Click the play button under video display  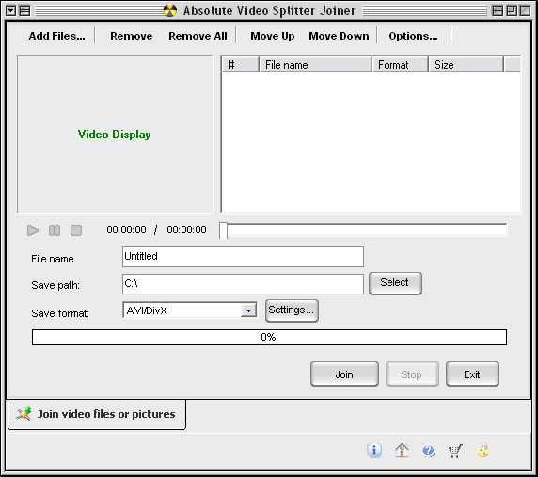click(x=33, y=231)
